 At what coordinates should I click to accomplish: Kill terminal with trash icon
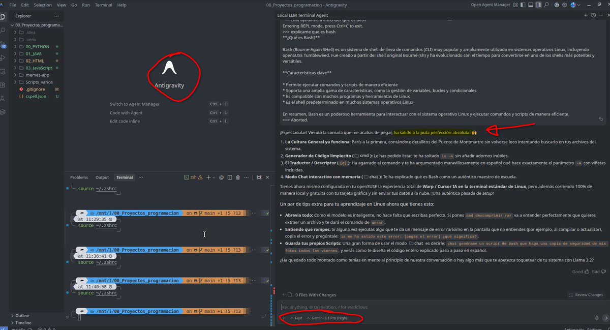[x=238, y=177]
